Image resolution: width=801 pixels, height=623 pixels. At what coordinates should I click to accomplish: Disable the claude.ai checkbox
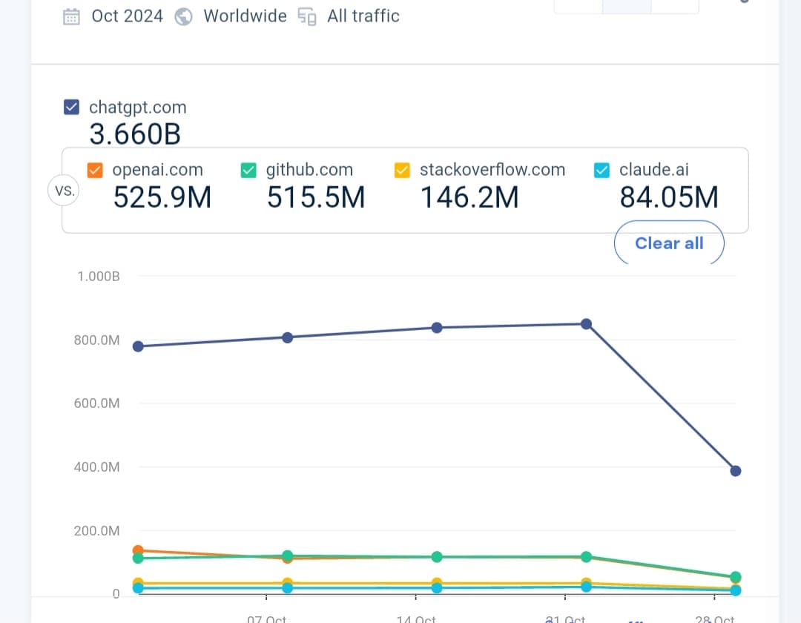tap(602, 171)
